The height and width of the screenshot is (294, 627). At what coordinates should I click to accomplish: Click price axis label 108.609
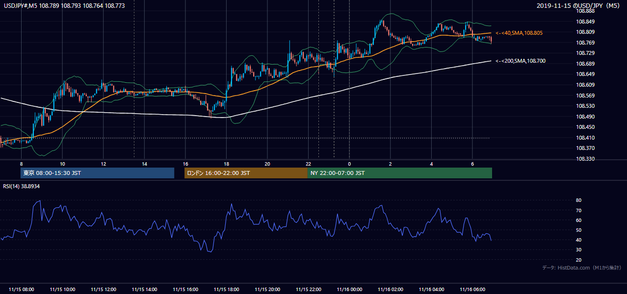point(585,85)
